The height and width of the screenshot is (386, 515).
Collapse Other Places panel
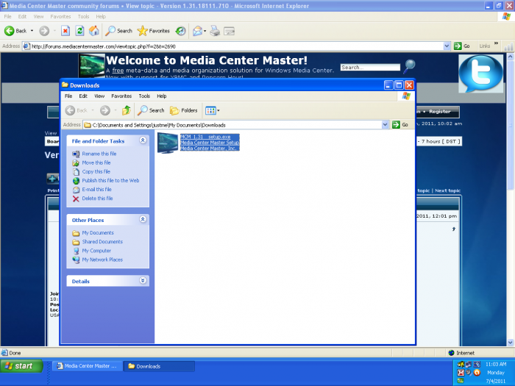click(x=143, y=219)
